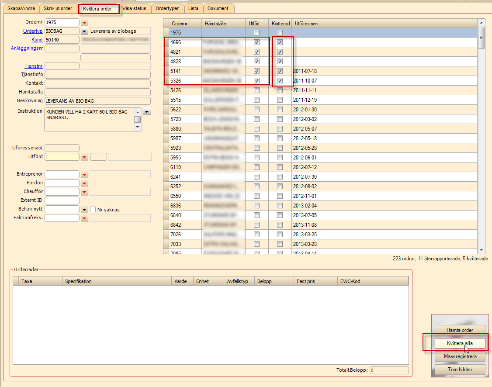Tick the Utfört checkbox for order 5426
The width and height of the screenshot is (492, 387).
pyautogui.click(x=256, y=90)
